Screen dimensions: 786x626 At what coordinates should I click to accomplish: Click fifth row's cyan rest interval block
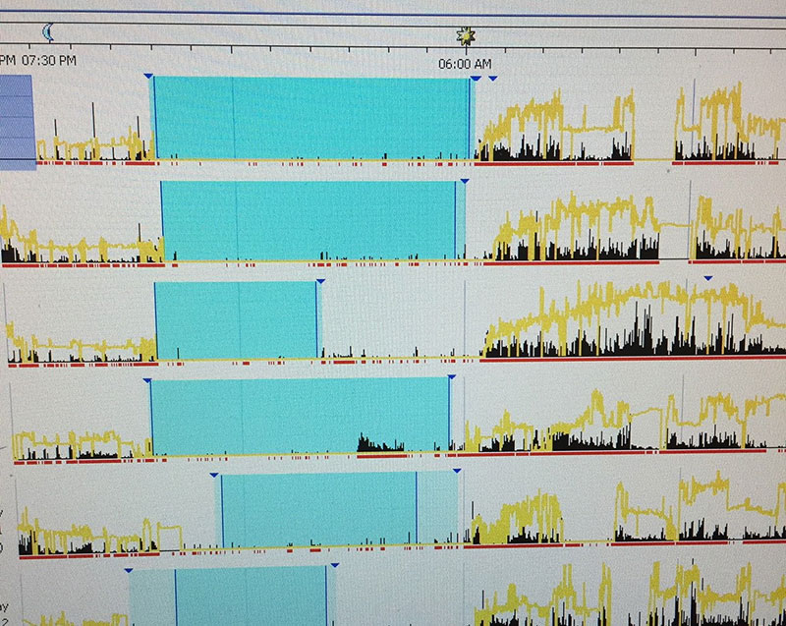[337, 509]
